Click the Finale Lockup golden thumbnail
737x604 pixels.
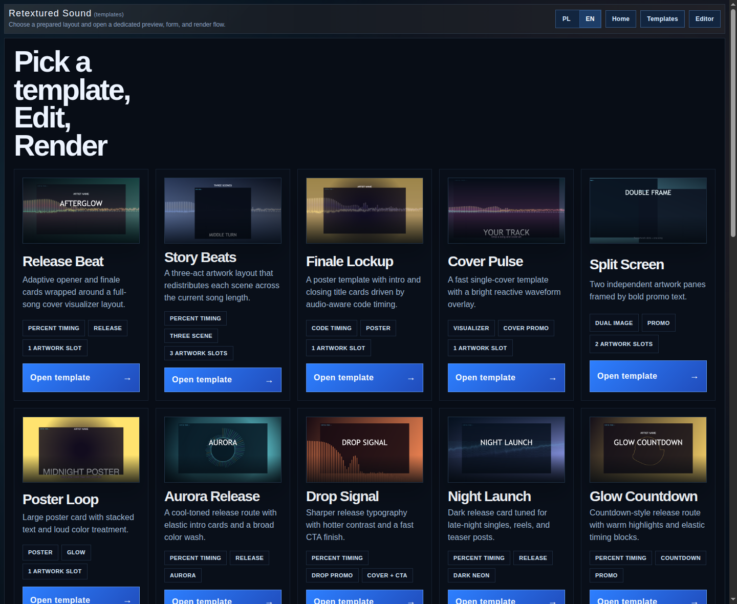(364, 210)
